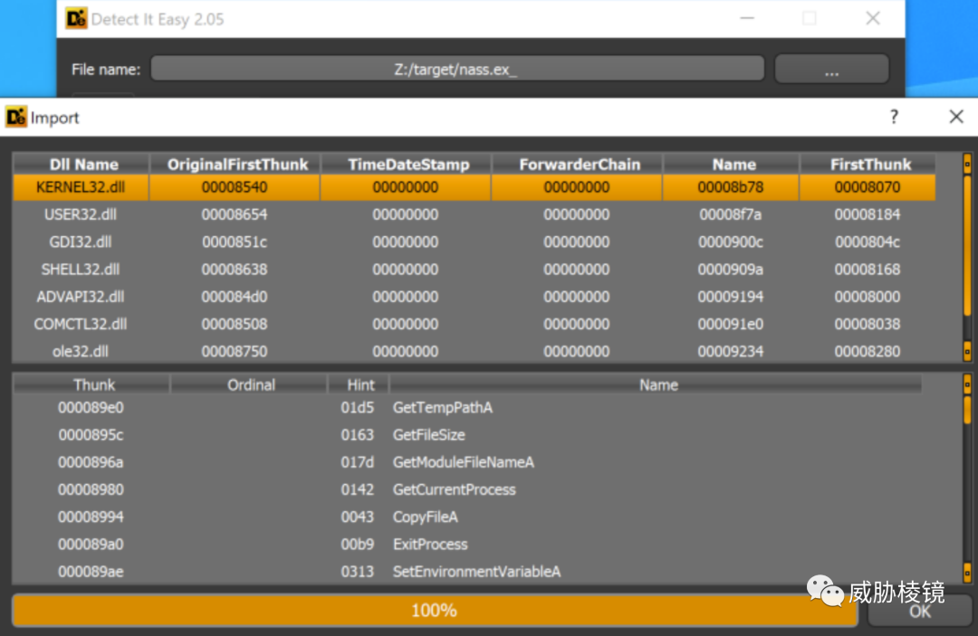Screen dimensions: 978x636
Task: Click the Hint column header
Action: click(359, 385)
